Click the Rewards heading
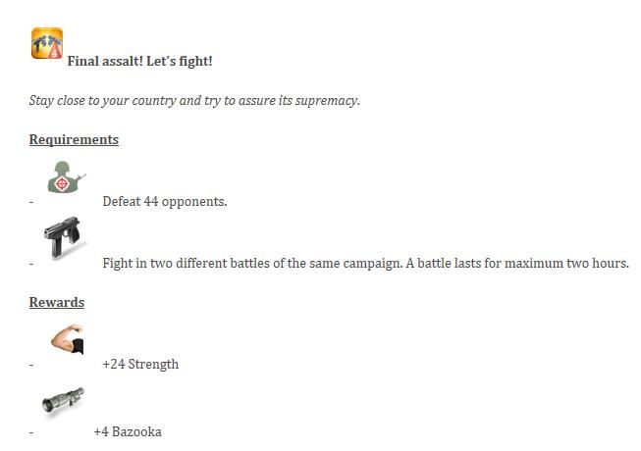Viewport: 641px width, 451px height. click(x=57, y=302)
